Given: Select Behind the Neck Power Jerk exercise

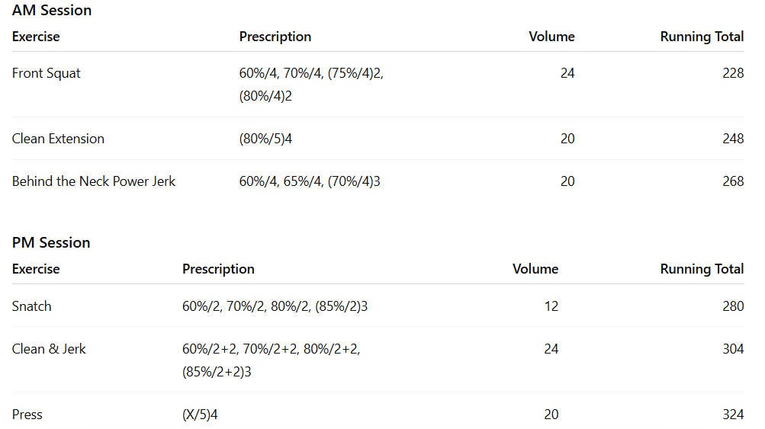Looking at the screenshot, I should 94,181.
